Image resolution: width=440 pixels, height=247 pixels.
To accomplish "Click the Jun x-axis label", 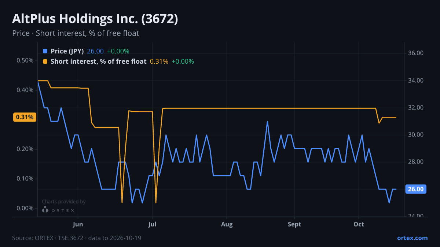I will coord(78,224).
